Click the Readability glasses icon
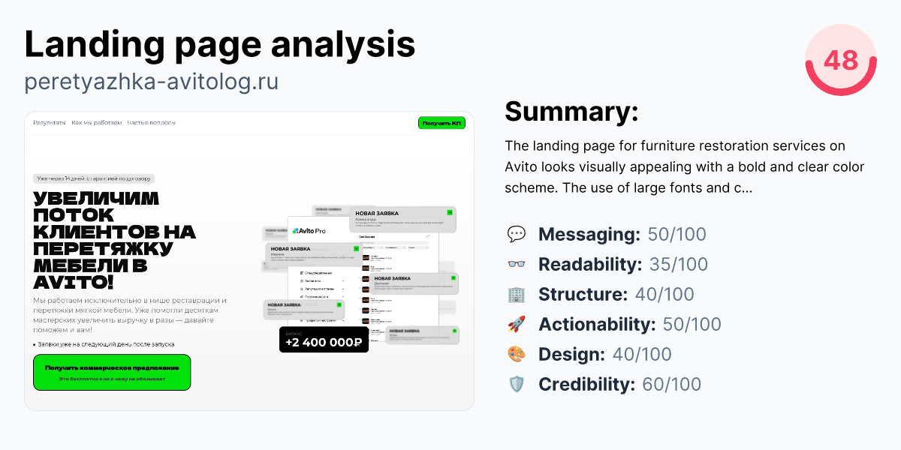 (x=518, y=264)
